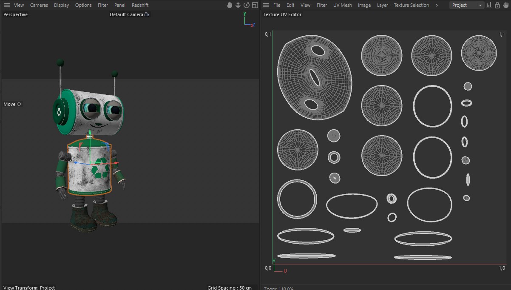Click the View Transform: Project status text
Viewport: 511px width, 290px height.
[x=29, y=288]
